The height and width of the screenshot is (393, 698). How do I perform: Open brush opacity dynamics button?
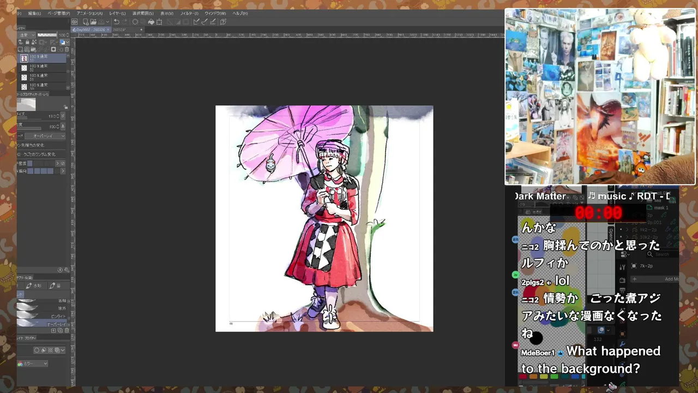point(63,126)
